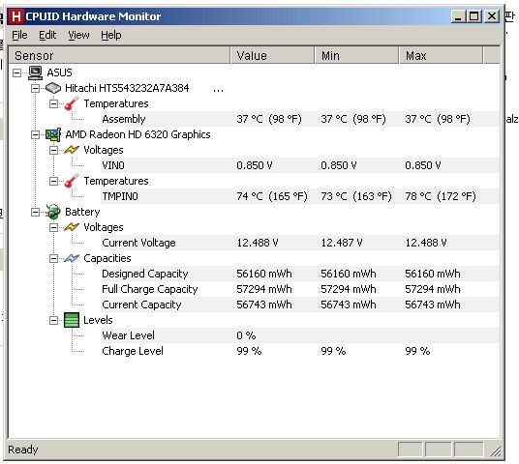
Task: Select the Battery label
Action: pyautogui.click(x=82, y=212)
